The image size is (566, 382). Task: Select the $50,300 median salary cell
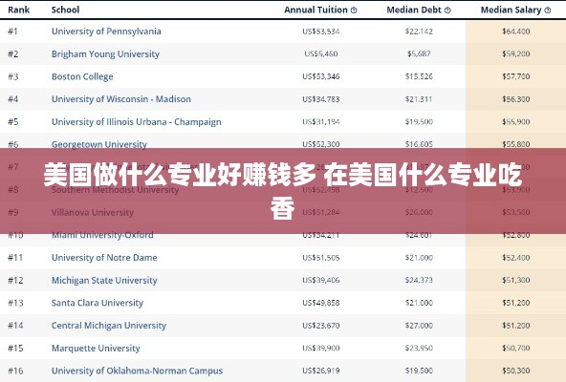coord(516,371)
